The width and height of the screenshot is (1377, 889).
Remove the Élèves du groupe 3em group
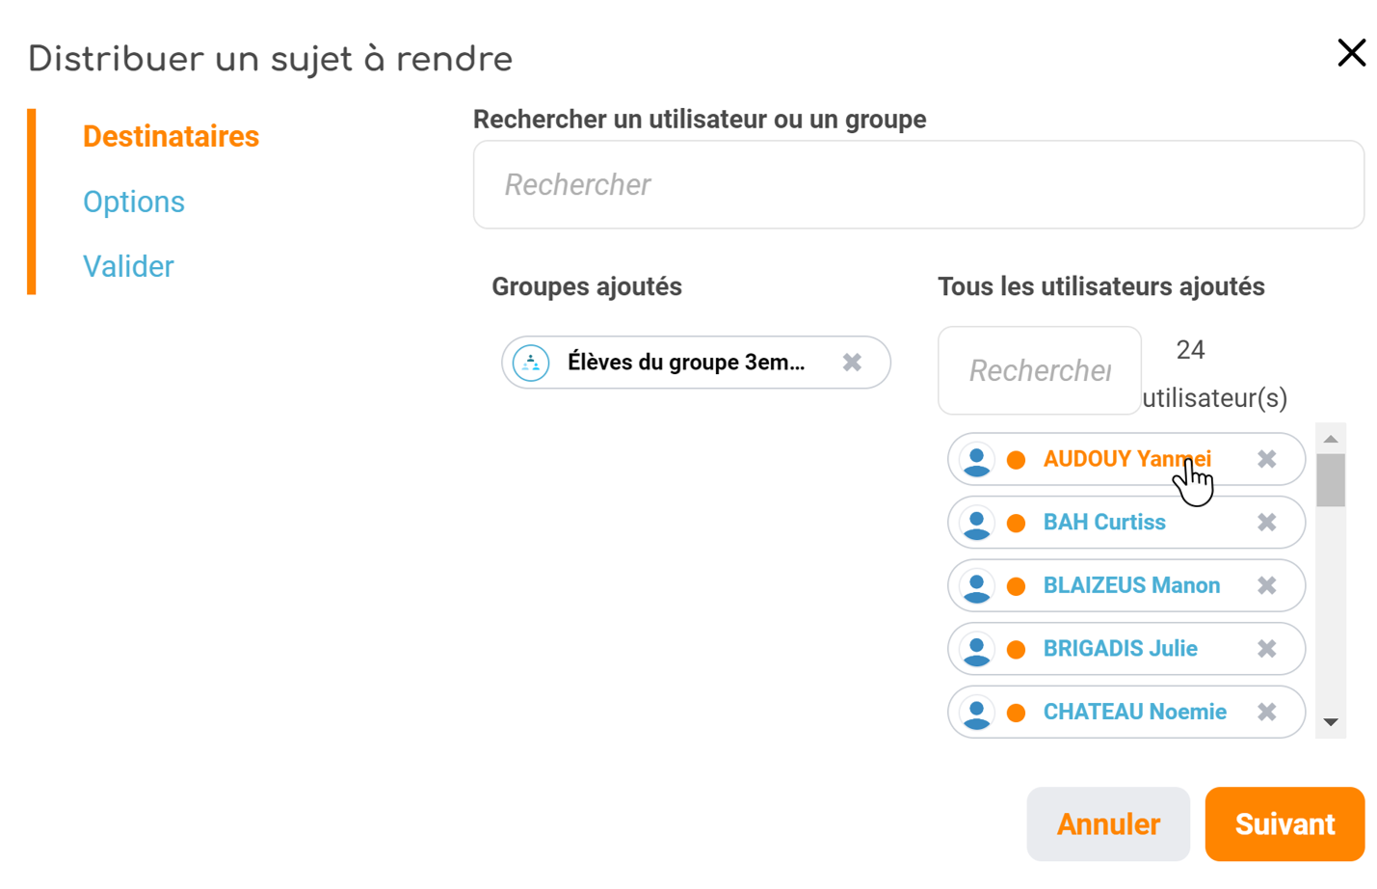[x=852, y=363]
